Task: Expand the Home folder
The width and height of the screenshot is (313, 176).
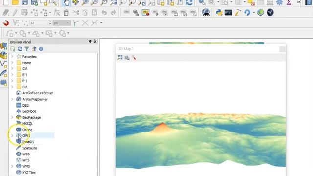Action: tap(12, 63)
